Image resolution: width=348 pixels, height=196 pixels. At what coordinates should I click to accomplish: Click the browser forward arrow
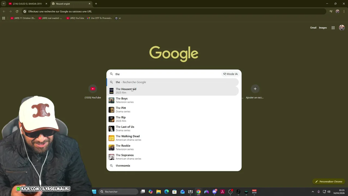10,11
